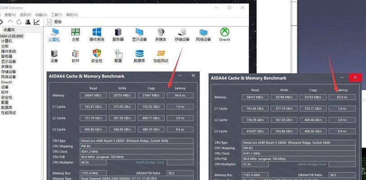
Task: Click CPU Clock 4041.2 MHz field
Action: coord(136,152)
